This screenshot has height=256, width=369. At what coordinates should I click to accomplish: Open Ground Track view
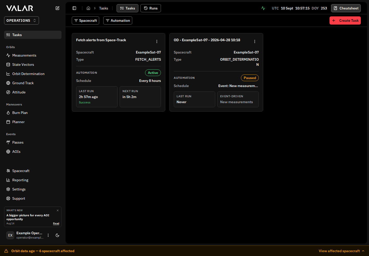(x=33, y=83)
